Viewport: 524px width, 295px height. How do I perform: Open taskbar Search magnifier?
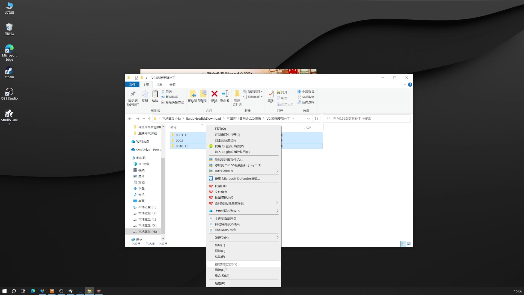14,291
